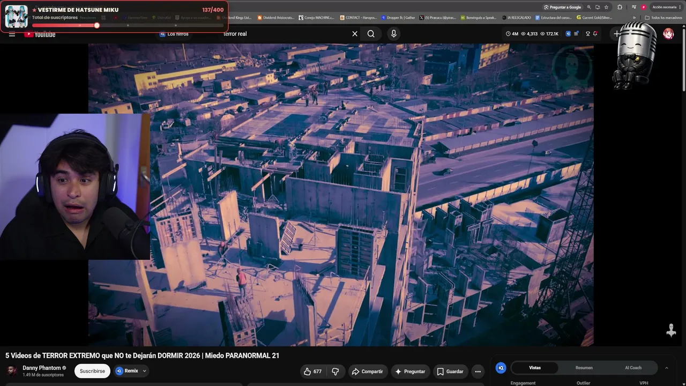Image resolution: width=686 pixels, height=386 pixels.
Task: Open the 'Dividend Aristocrats' bookmark
Action: coord(276,18)
